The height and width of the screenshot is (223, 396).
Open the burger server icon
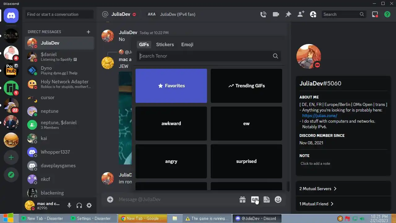click(11, 140)
